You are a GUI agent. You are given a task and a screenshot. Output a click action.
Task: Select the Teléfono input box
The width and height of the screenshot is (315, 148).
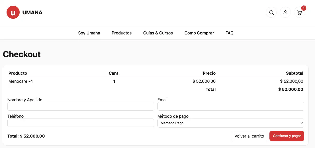point(81,123)
